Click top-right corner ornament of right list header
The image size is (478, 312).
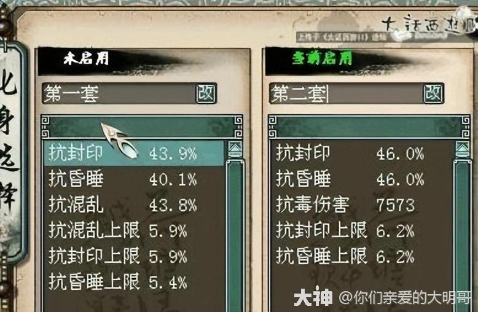tap(466, 120)
